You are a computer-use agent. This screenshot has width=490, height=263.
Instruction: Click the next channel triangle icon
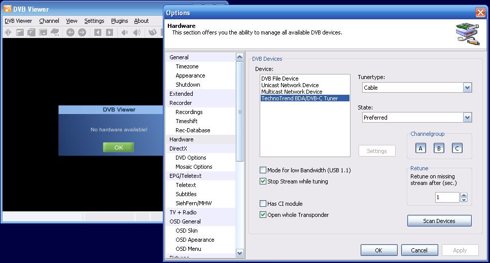[110, 32]
